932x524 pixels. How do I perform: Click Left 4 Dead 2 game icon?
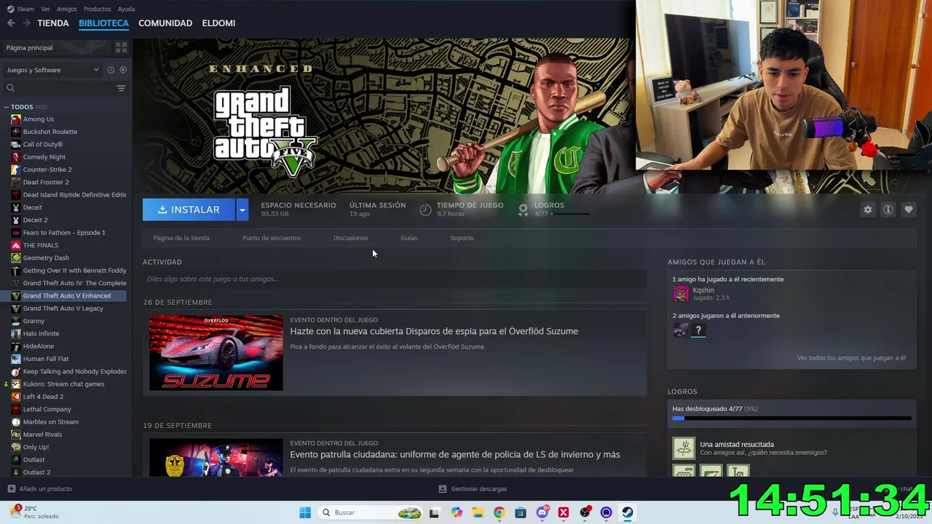16,397
